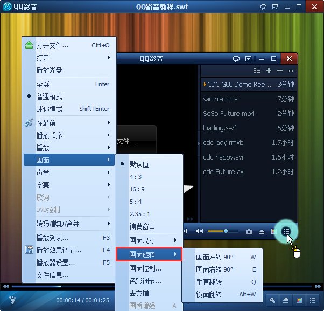Viewport: 324px width, 311px height.
Task: Open 播放列表... from the menu
Action: (x=69, y=238)
